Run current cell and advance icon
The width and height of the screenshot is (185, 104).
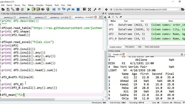coord(38,9)
